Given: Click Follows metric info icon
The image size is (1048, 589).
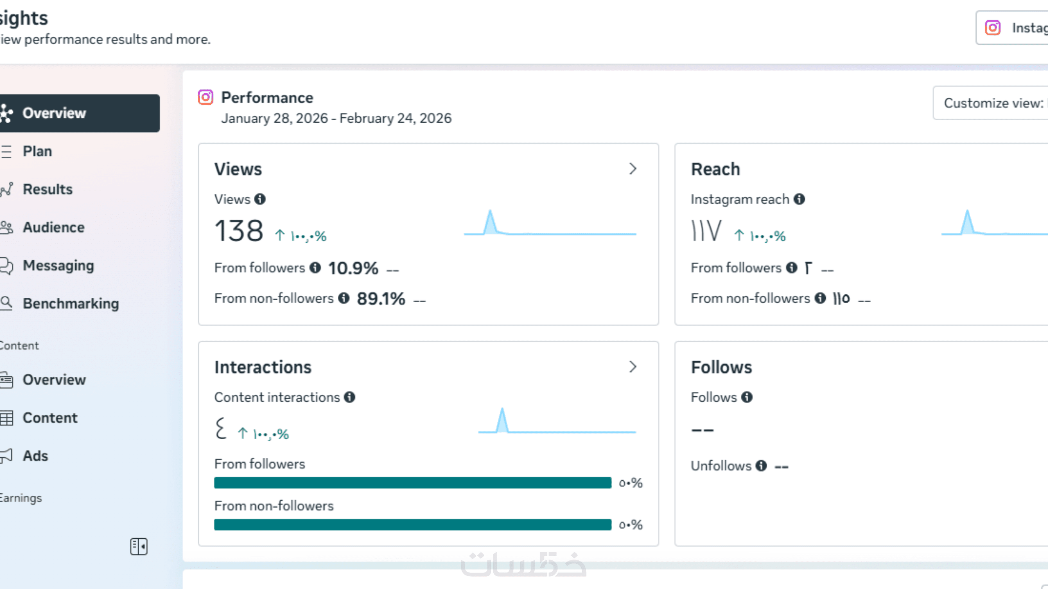Looking at the screenshot, I should (x=747, y=397).
